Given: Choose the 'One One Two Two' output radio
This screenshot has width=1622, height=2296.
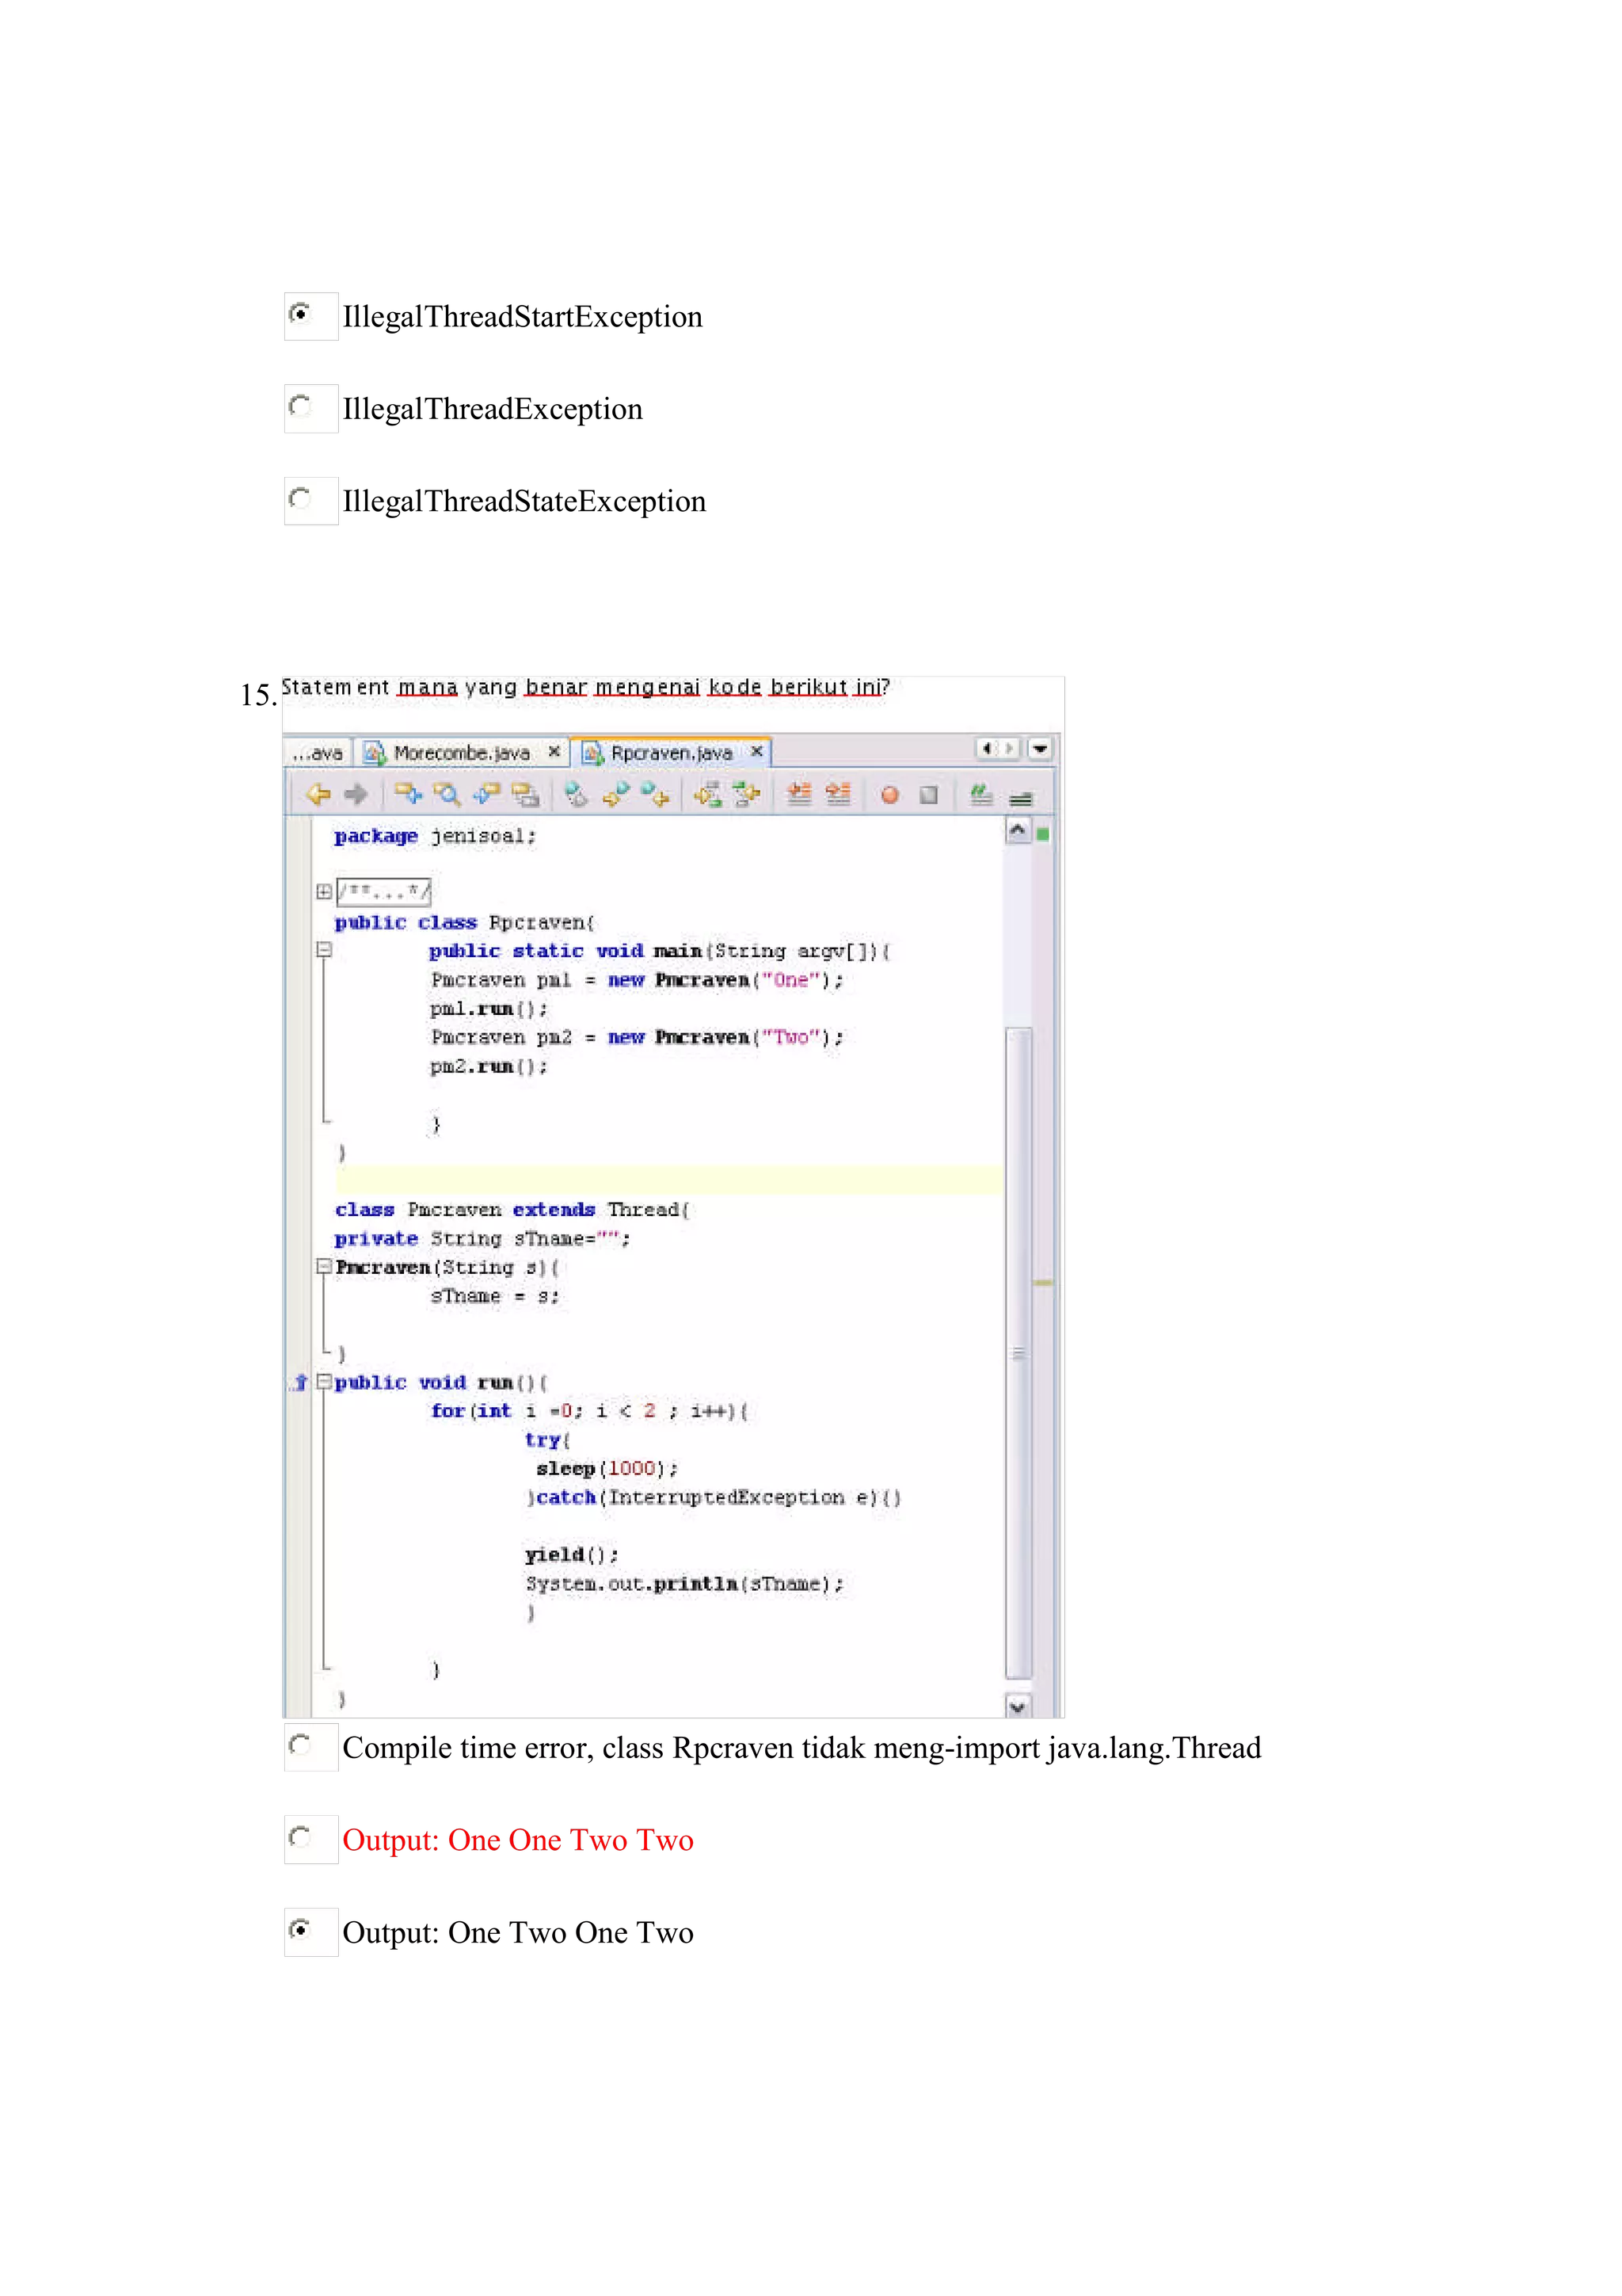Looking at the screenshot, I should 299,1837.
